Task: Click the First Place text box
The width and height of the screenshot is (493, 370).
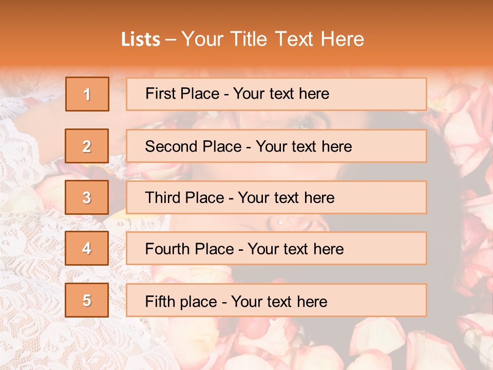Action: 276,94
